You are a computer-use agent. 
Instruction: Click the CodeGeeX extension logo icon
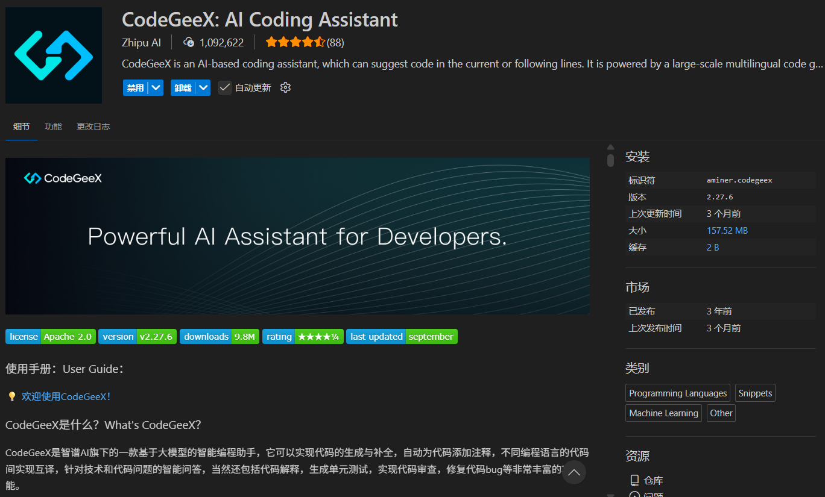pyautogui.click(x=54, y=55)
